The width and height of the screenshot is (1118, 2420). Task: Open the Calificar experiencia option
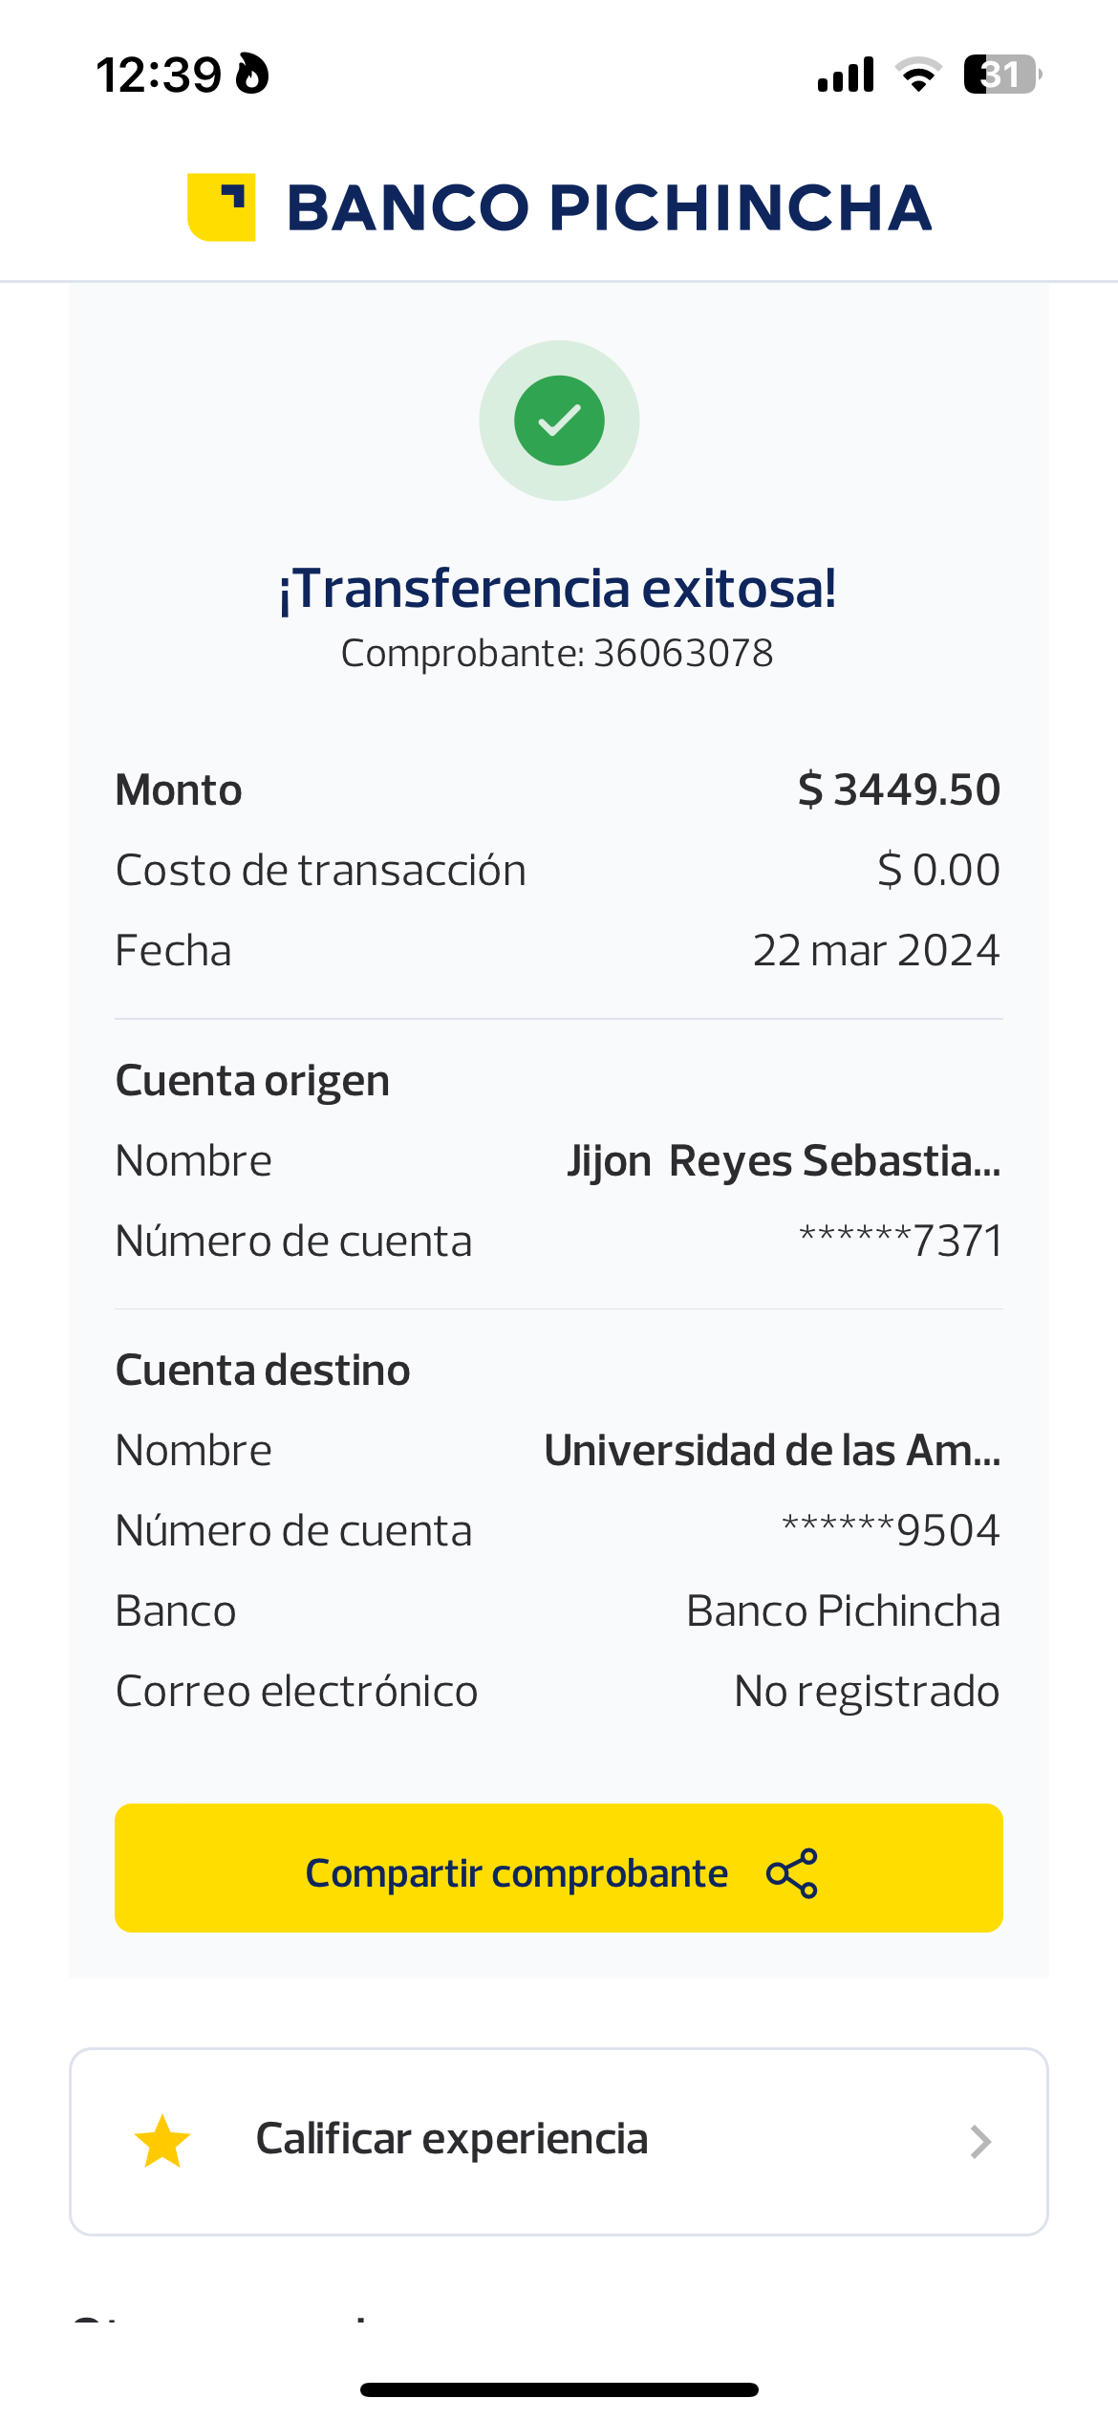[452, 2140]
